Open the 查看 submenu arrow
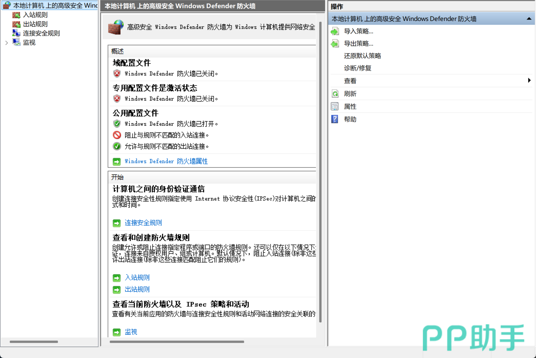The height and width of the screenshot is (358, 536). pyautogui.click(x=529, y=80)
